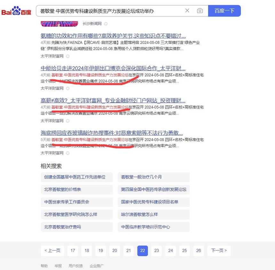Viewport: 275px width, 270px height.
Task: Click 太平洋财富网 source under 海底捞 result
Action: pos(52,153)
